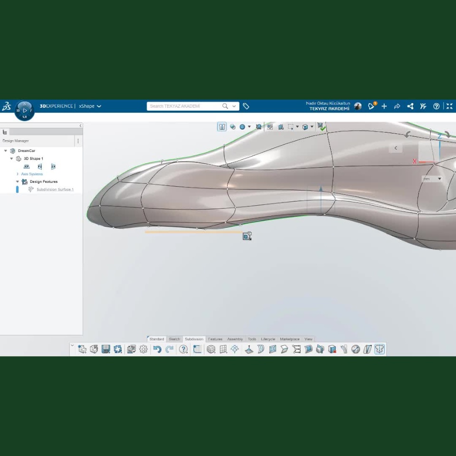Image resolution: width=456 pixels, height=456 pixels.
Task: Click the search magnifier icon
Action: point(225,106)
